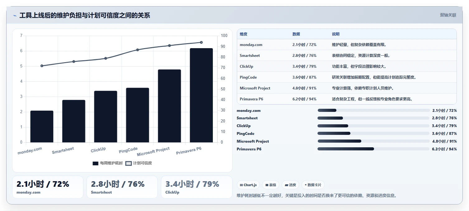Select the 表格 chip
This screenshot has width=469, height=211.
[x=271, y=185]
